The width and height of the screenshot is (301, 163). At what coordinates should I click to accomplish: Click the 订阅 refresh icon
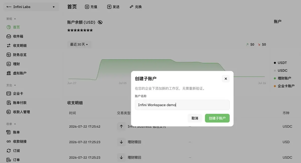pyautogui.click(x=9, y=151)
